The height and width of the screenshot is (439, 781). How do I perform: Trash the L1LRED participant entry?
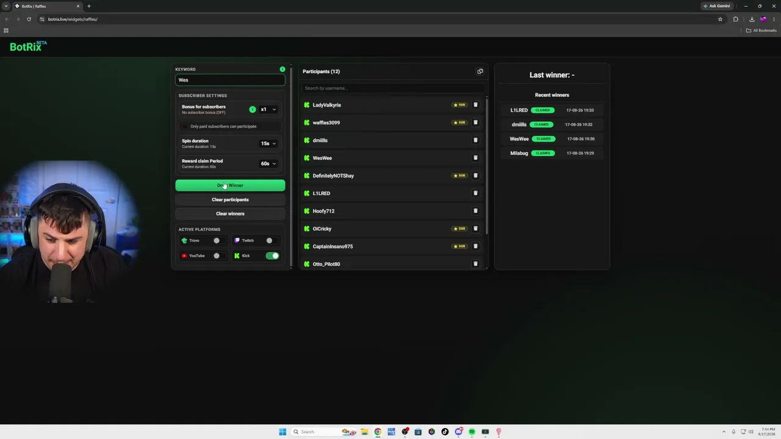(x=475, y=193)
